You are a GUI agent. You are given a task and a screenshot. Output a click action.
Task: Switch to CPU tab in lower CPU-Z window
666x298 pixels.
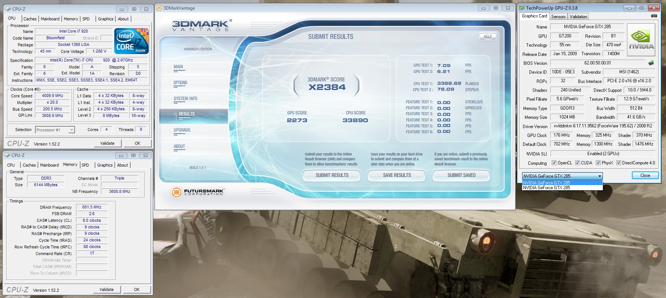(x=11, y=165)
